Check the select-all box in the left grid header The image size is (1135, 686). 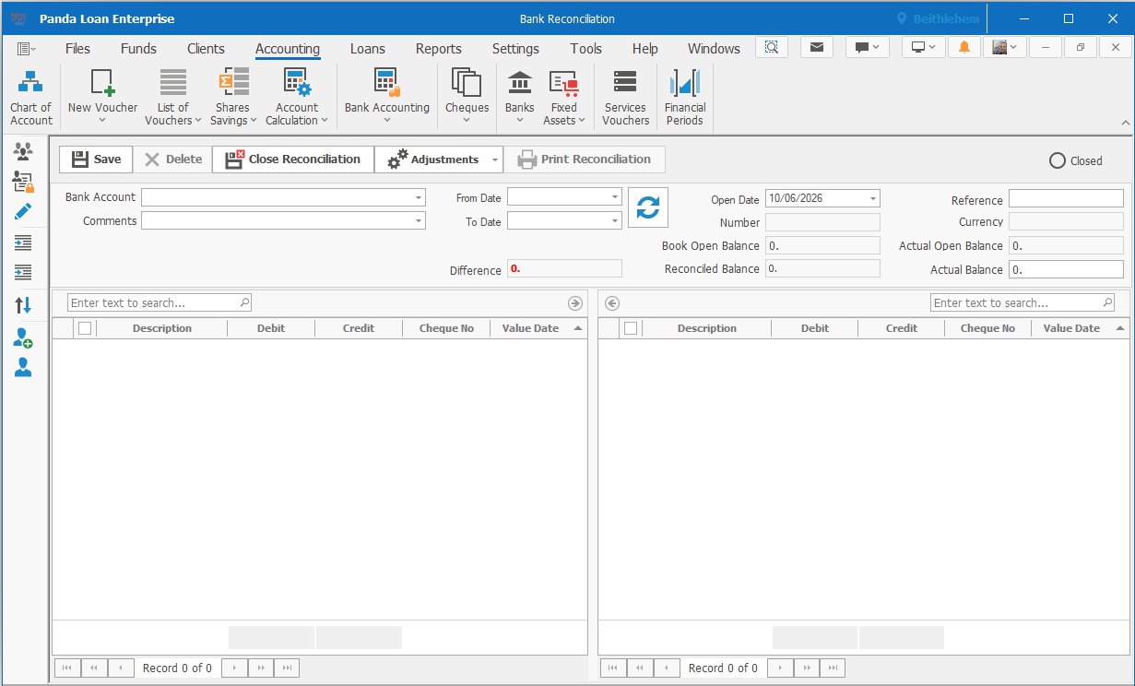[85, 328]
